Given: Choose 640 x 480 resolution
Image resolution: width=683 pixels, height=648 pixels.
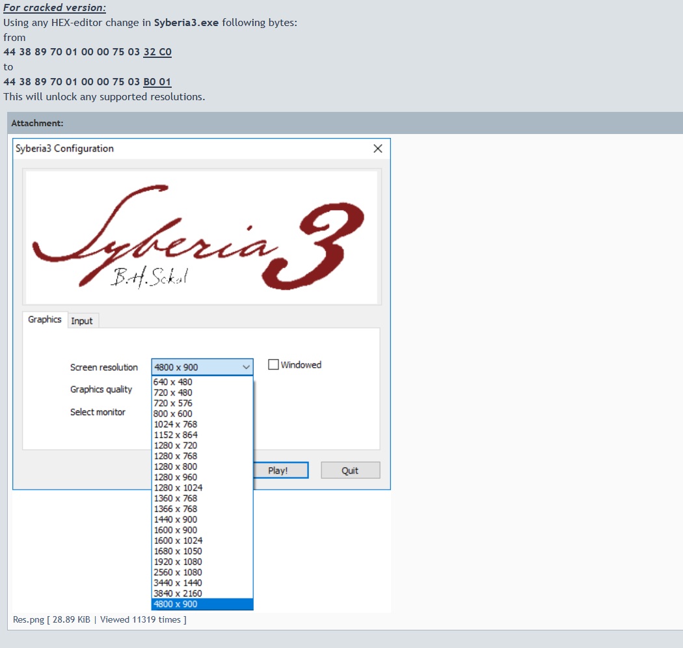Looking at the screenshot, I should [202, 382].
